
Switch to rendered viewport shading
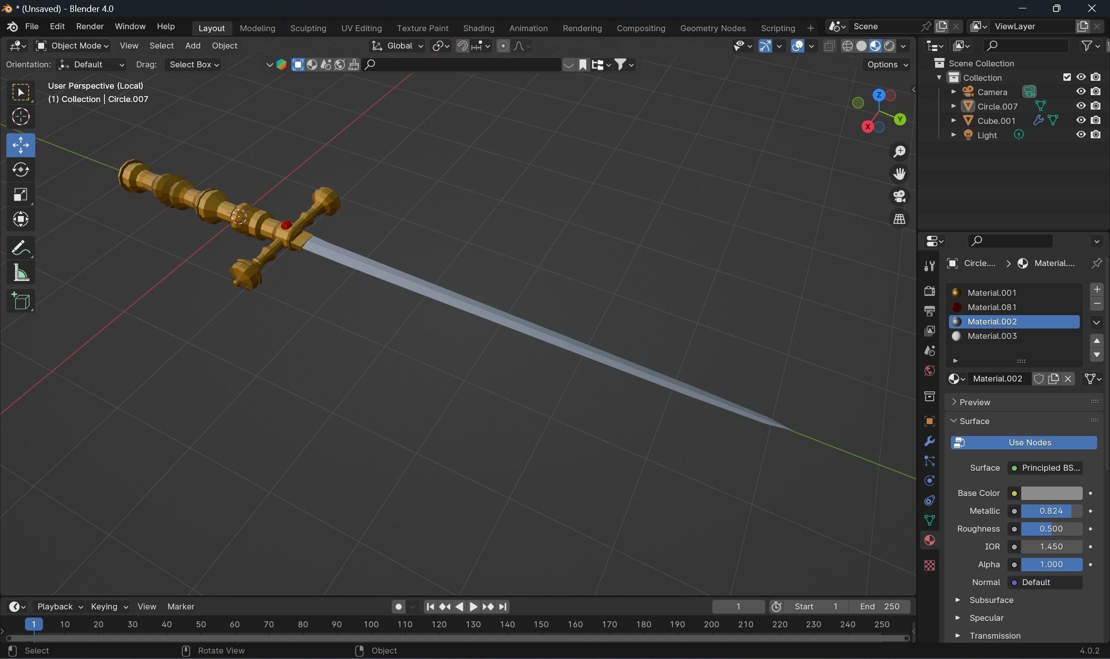point(889,46)
